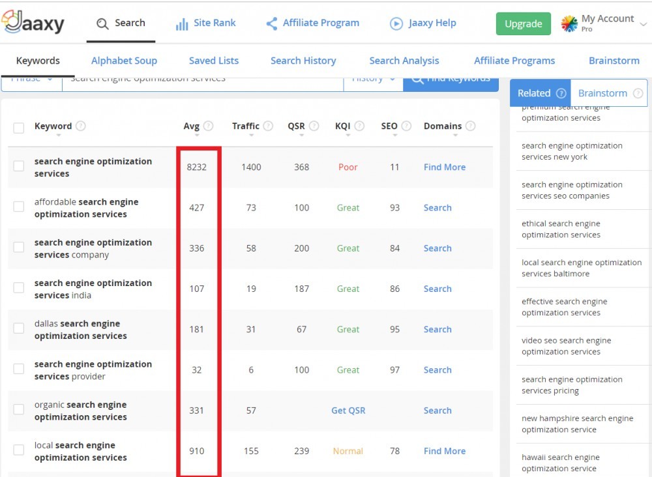Switch to Alphabet Soup tab
Image resolution: width=652 pixels, height=477 pixels.
124,61
